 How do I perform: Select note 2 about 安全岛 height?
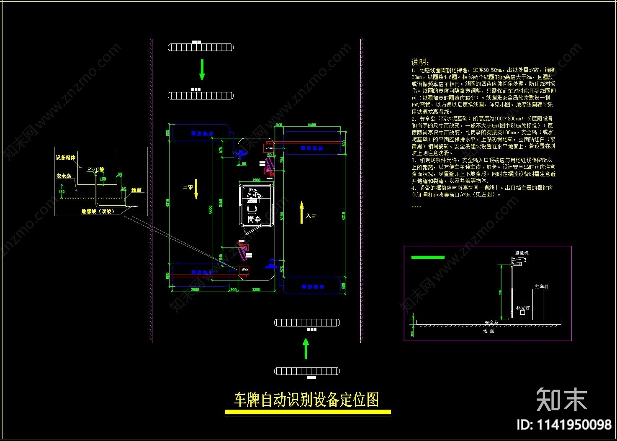pos(483,136)
